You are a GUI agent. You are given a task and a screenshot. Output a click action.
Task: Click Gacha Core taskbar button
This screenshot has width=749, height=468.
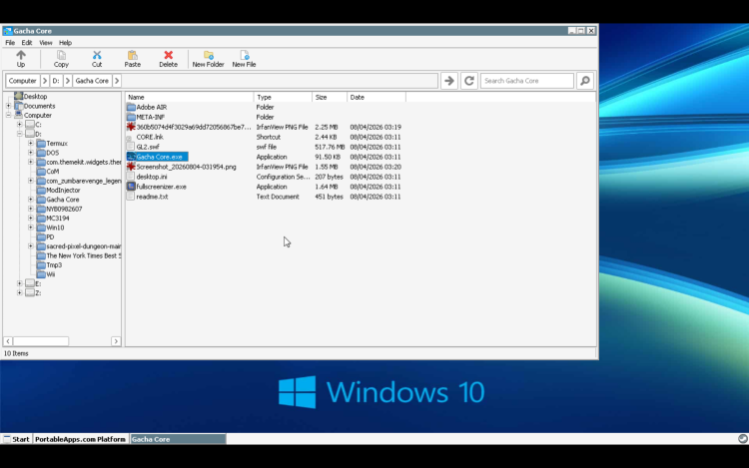(178, 439)
